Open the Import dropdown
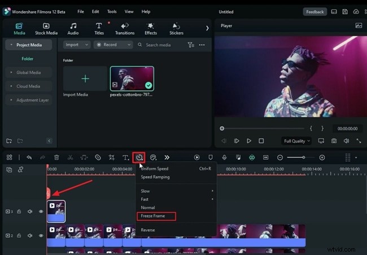 77,45
